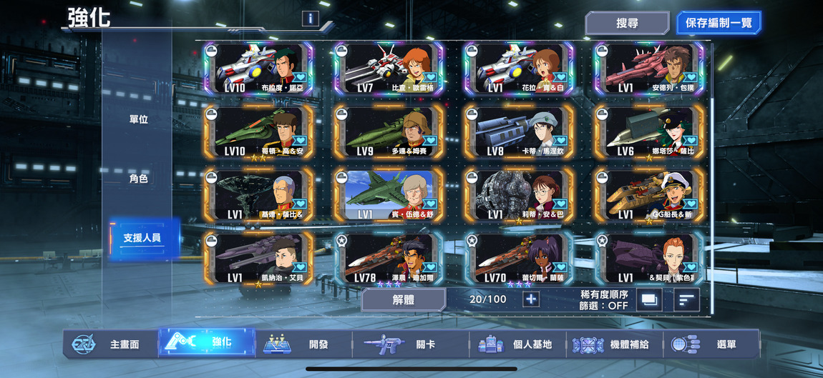Tap heart icon on 卡帝・馬涅欽 card

[x=560, y=140]
